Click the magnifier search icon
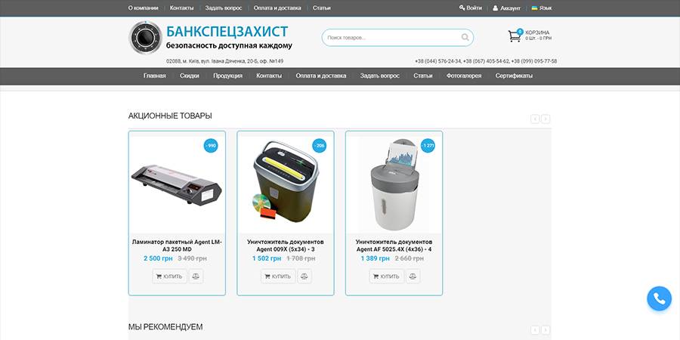The image size is (680, 340). point(465,37)
